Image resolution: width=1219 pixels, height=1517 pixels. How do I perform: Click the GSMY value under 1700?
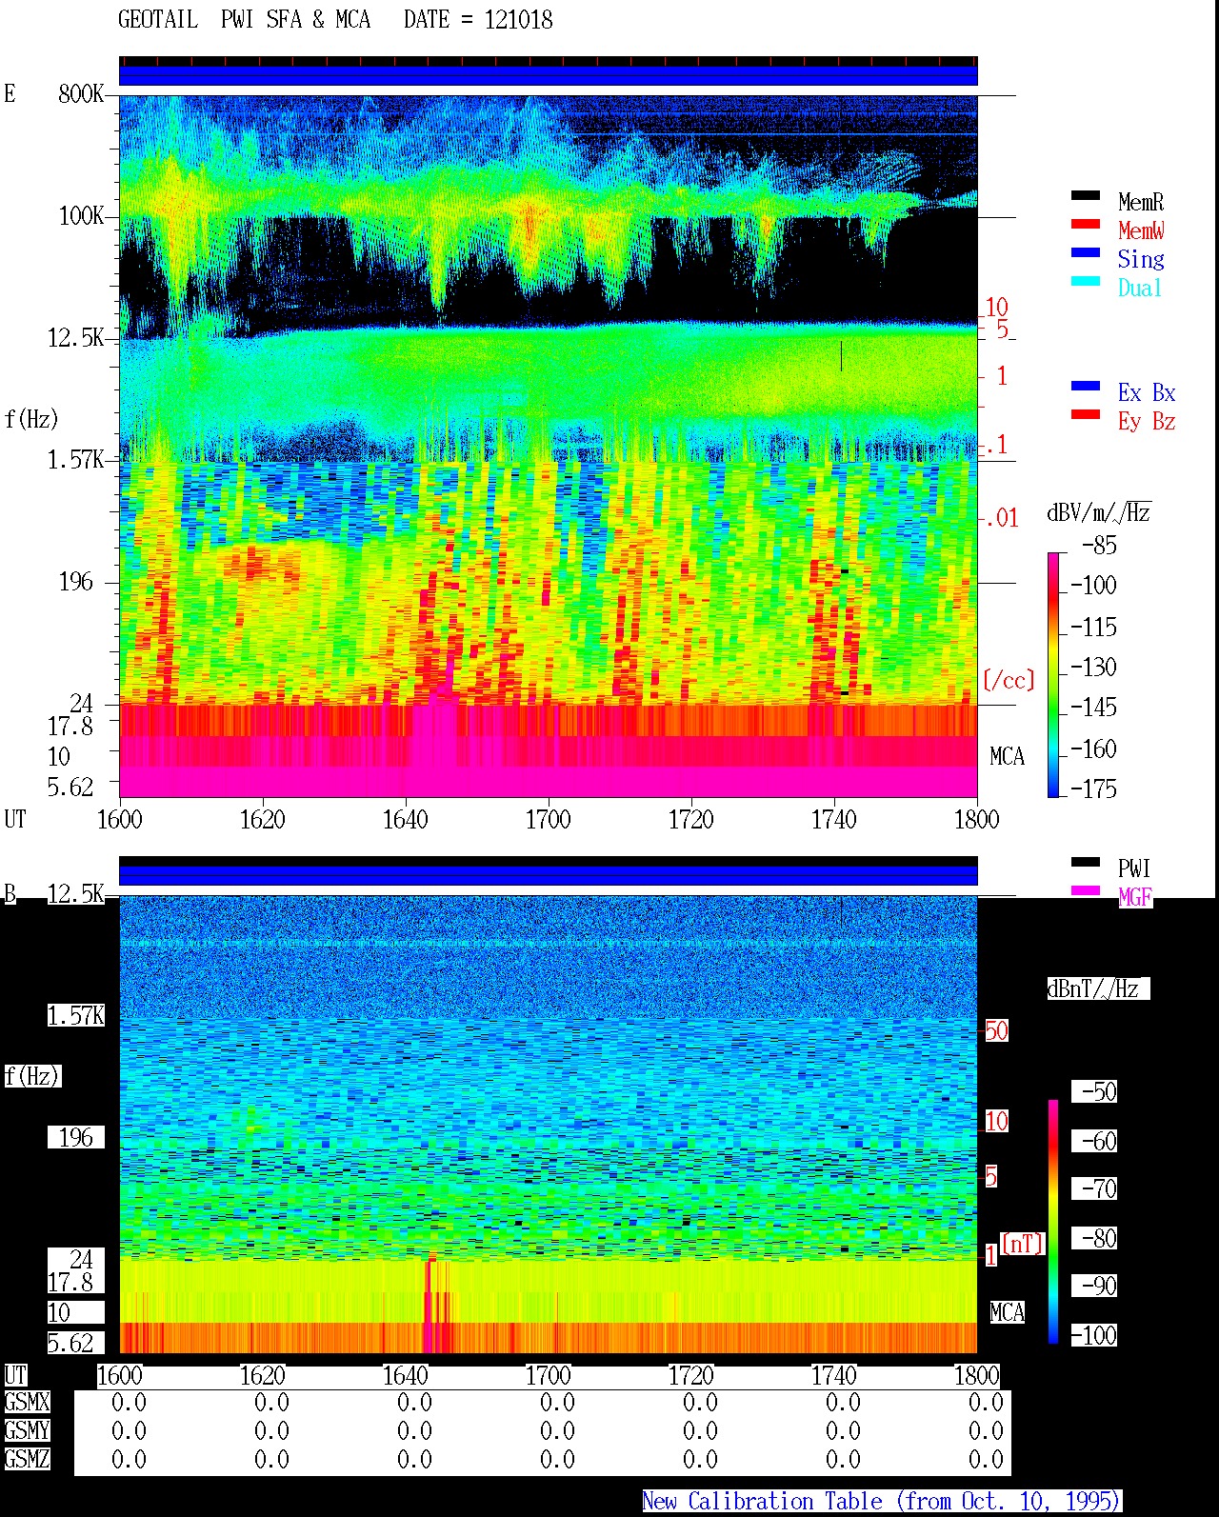[557, 1430]
